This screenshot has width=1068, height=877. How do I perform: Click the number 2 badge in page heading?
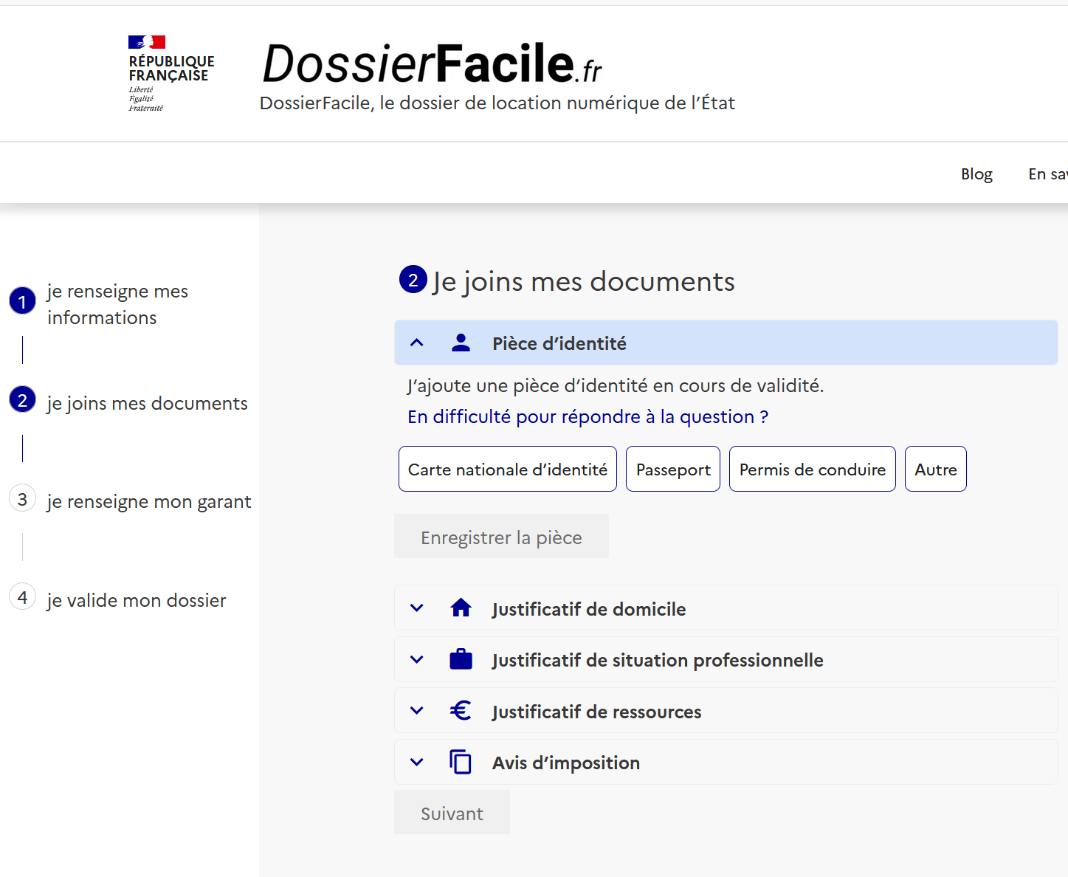(x=413, y=279)
